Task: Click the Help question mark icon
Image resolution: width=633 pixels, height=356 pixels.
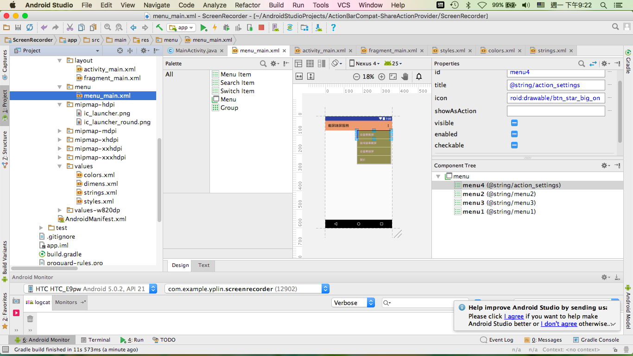Action: point(333,27)
